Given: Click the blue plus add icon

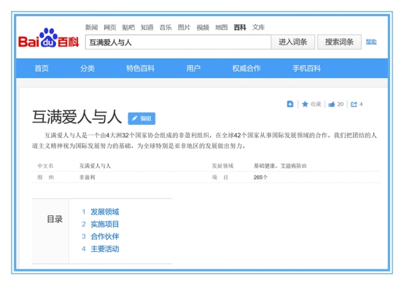Looking at the screenshot, I should tap(290, 104).
